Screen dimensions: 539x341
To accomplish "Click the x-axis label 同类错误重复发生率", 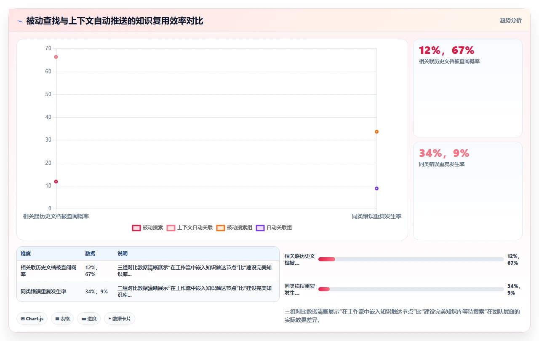I will (376, 216).
